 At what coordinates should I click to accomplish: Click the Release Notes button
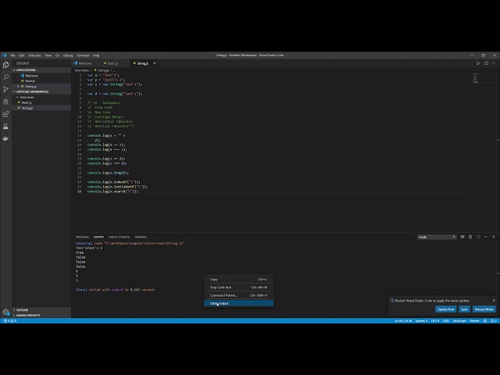point(484,309)
